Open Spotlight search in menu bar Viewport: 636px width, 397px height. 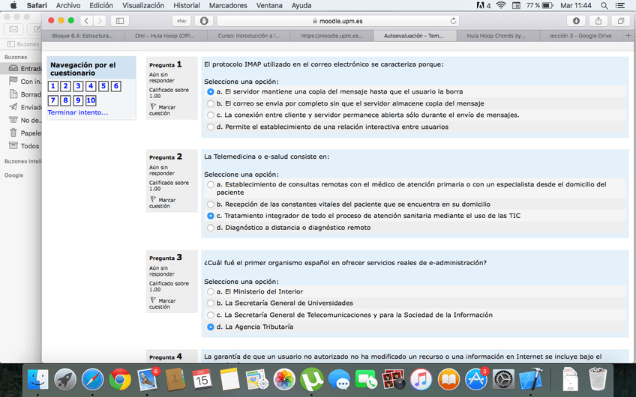click(x=604, y=5)
